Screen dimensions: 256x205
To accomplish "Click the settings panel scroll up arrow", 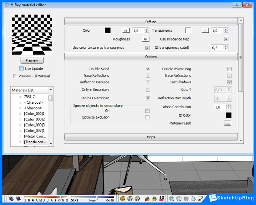I will click(241, 20).
